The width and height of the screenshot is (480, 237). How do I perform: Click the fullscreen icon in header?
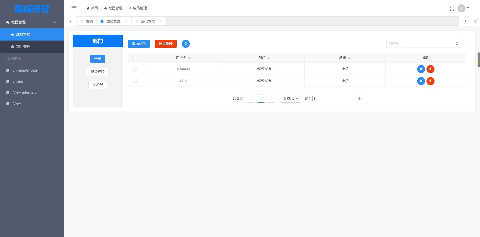click(x=452, y=9)
